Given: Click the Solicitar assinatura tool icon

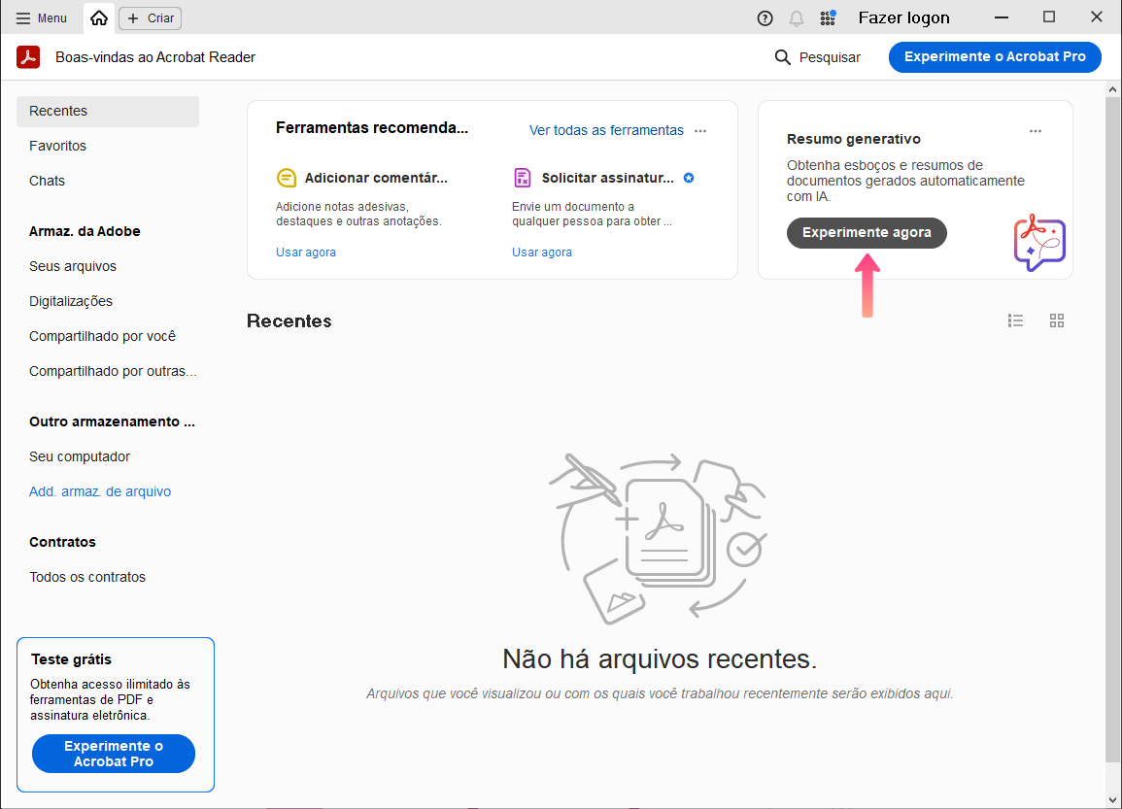Looking at the screenshot, I should (523, 178).
